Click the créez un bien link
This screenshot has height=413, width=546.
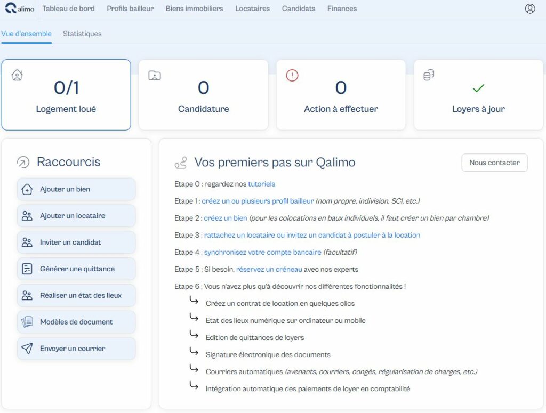point(226,218)
